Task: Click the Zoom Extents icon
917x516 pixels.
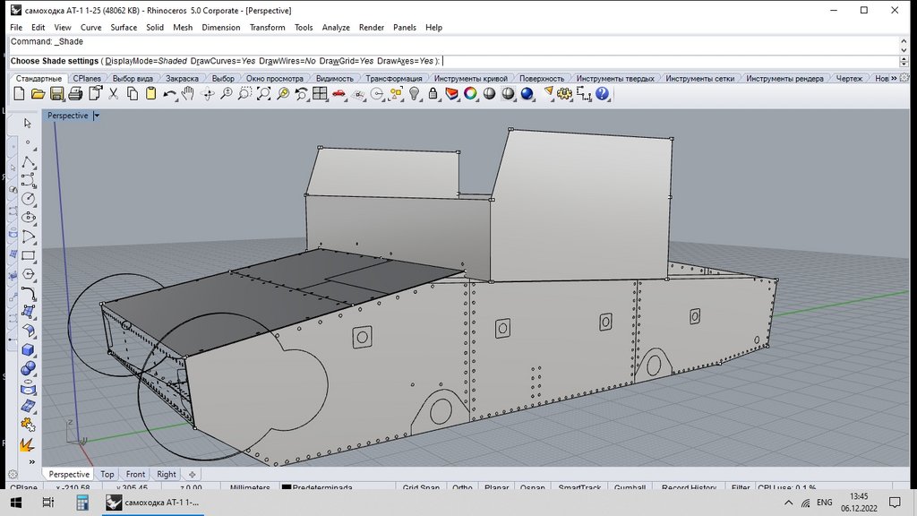Action: pyautogui.click(x=264, y=93)
